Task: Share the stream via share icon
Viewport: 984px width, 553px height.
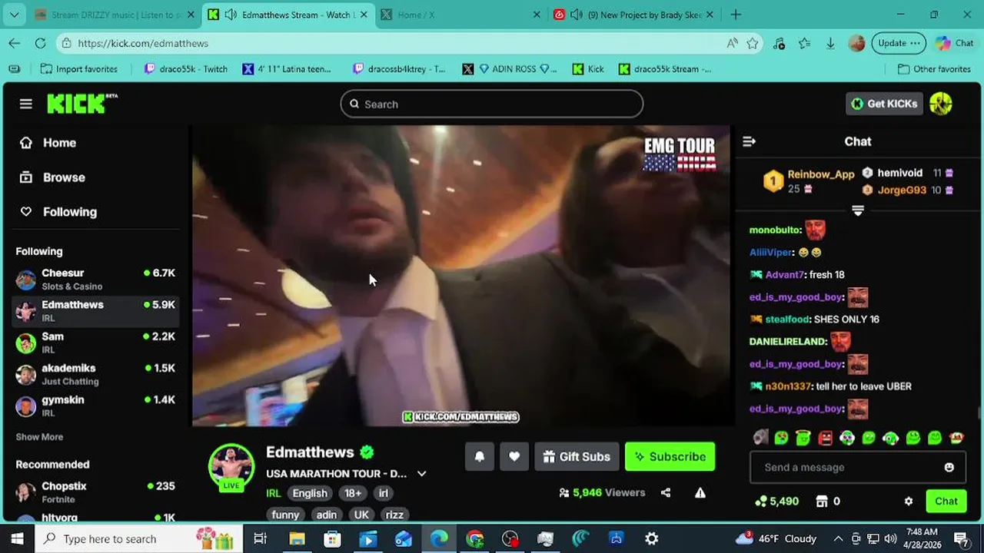Action: coord(666,493)
